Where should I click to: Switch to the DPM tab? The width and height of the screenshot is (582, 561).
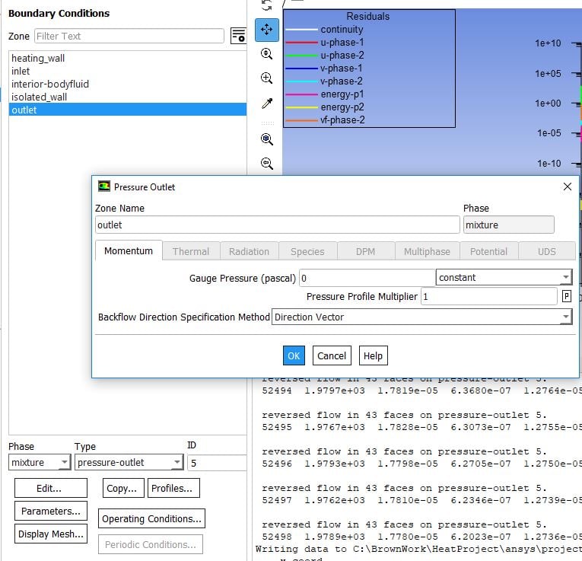(x=366, y=252)
